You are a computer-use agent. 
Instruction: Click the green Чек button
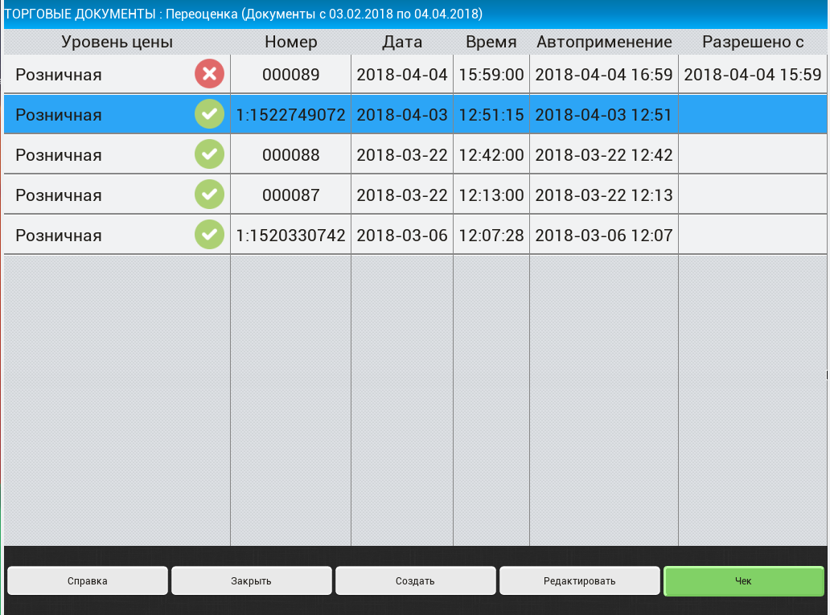point(744,580)
